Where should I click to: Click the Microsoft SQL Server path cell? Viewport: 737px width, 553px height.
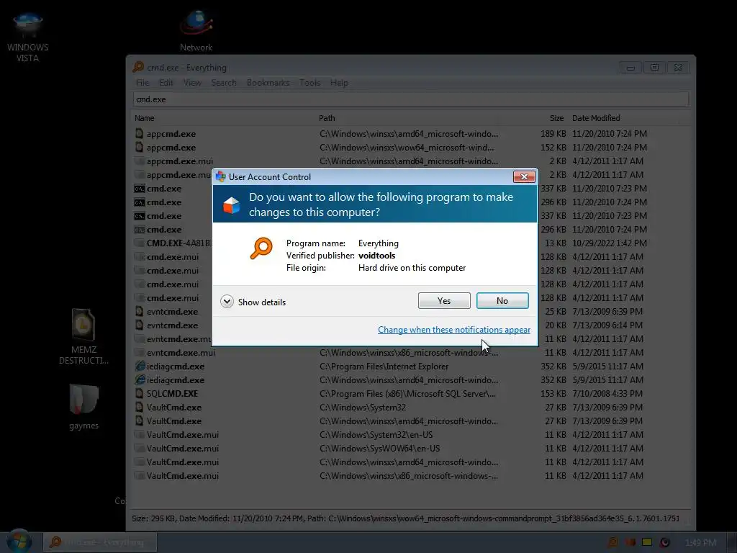click(x=407, y=394)
